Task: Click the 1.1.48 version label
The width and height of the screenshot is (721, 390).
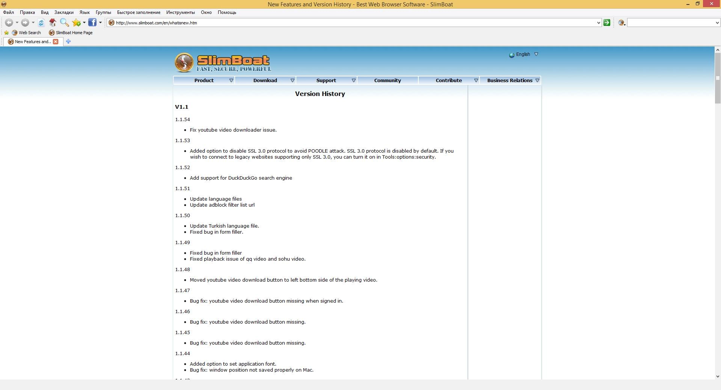Action: coord(183,270)
